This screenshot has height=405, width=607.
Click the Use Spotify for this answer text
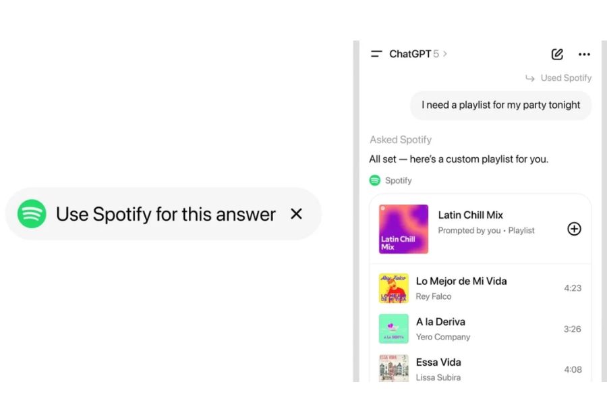click(x=166, y=214)
